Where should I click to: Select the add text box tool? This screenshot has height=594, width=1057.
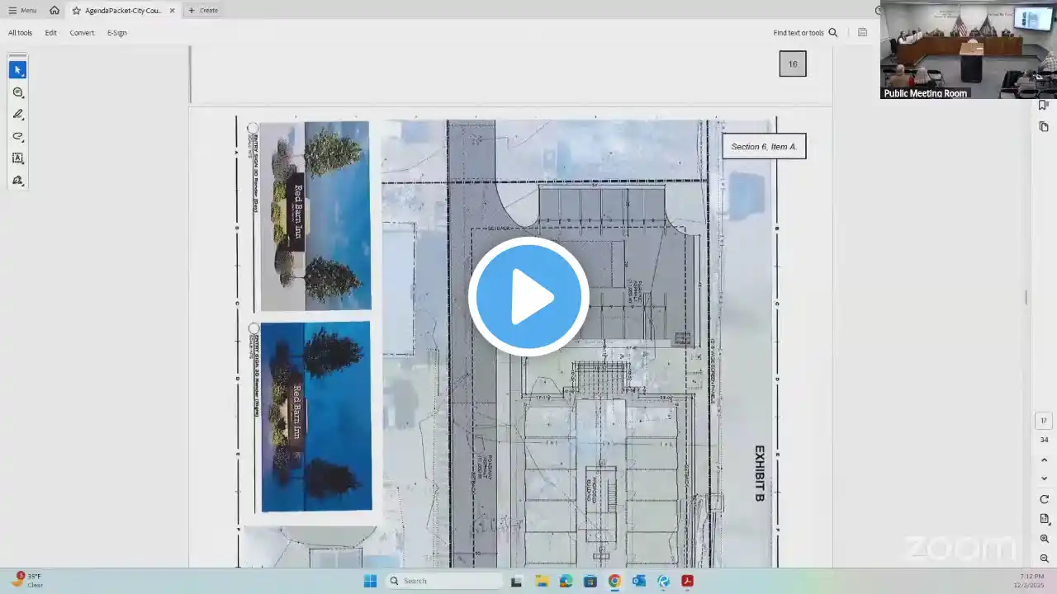(x=17, y=158)
